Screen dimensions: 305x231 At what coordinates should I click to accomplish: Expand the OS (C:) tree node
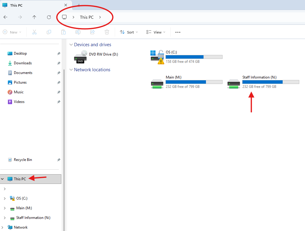(5, 198)
